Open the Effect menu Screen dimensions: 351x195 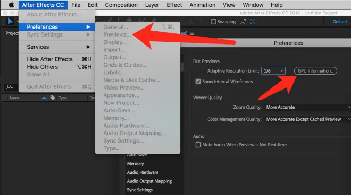click(x=174, y=5)
